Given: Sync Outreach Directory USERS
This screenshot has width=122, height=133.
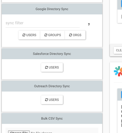Looking at the screenshot, I should click(52, 100).
